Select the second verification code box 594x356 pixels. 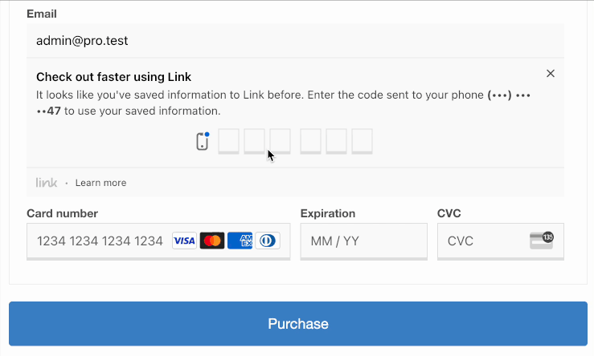click(x=255, y=141)
